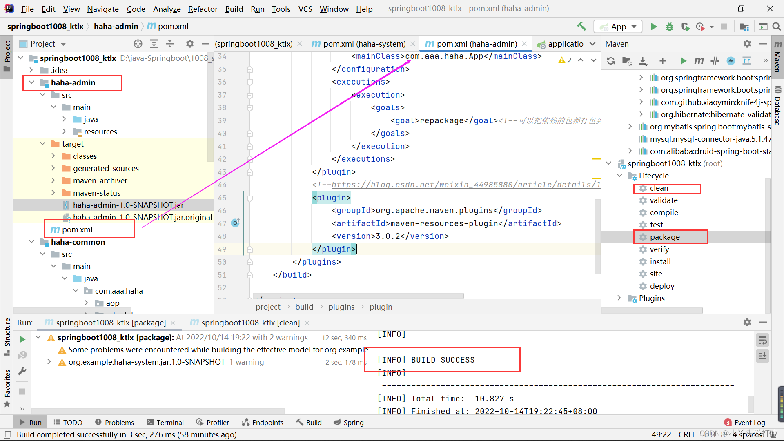Open the blog.csdn.net link in comment

[x=465, y=185]
